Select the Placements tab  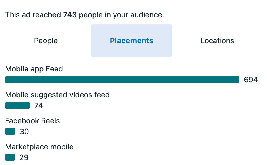tap(131, 41)
